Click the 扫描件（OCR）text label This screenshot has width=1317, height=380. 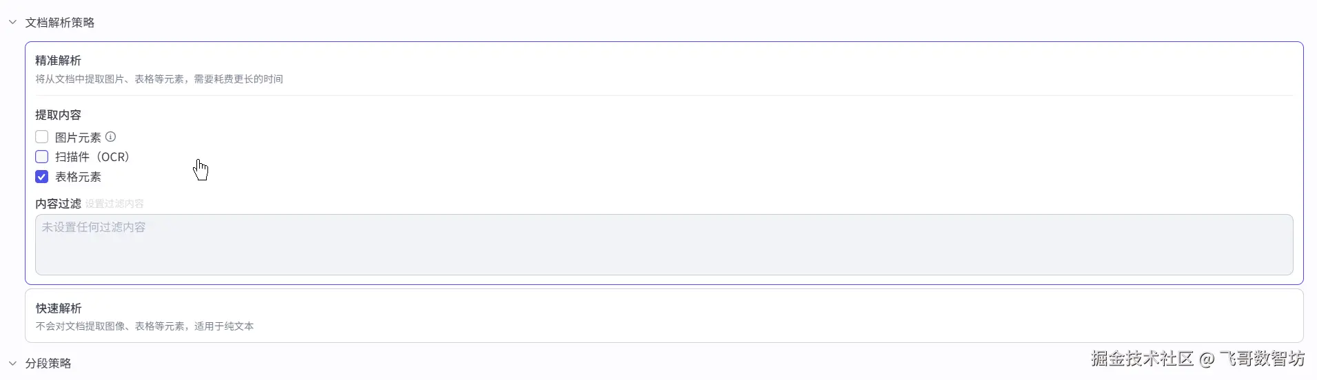click(x=92, y=157)
